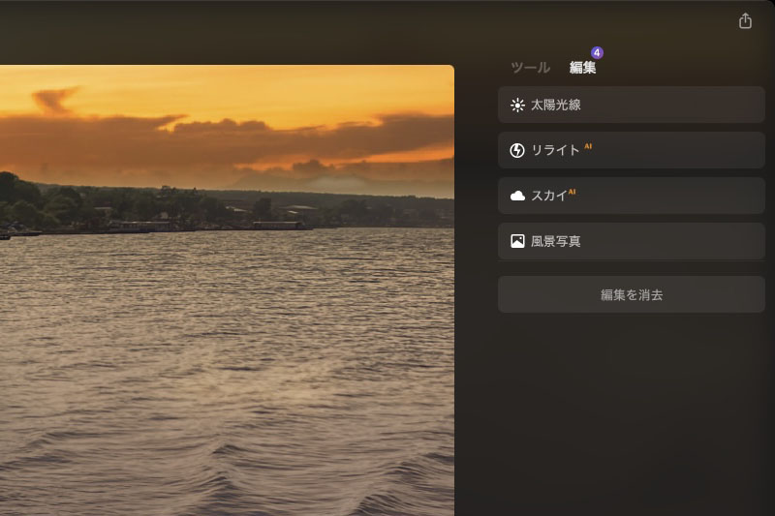Image resolution: width=775 pixels, height=516 pixels.
Task: Click the AI label next to リライト
Action: pos(588,146)
